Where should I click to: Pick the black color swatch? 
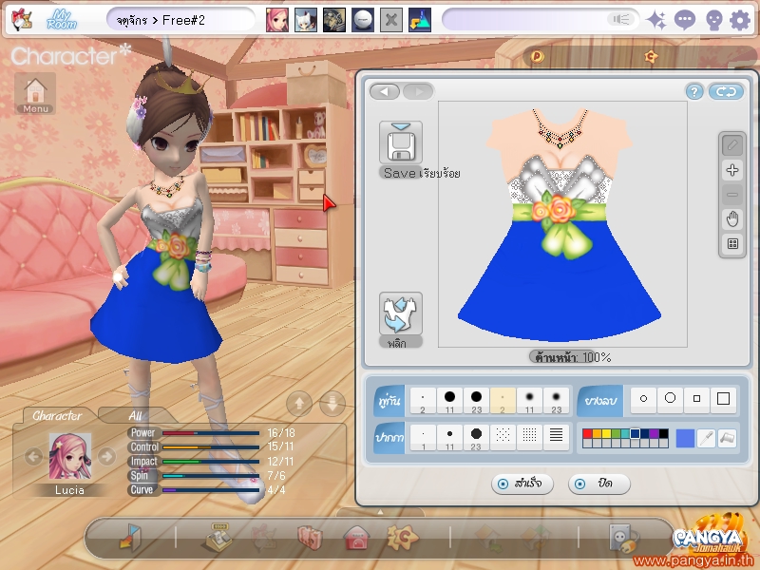663,433
